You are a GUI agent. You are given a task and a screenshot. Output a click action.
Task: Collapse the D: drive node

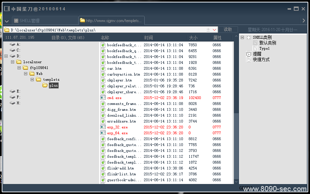[6, 56]
